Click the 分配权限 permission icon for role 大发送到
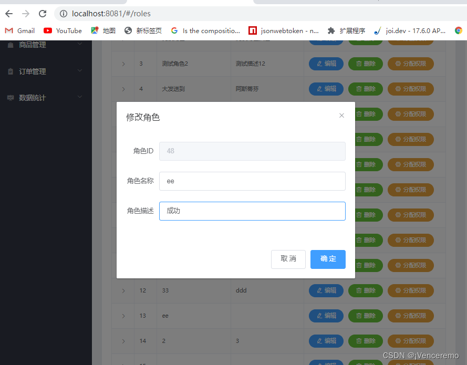This screenshot has width=467, height=365. pos(410,89)
